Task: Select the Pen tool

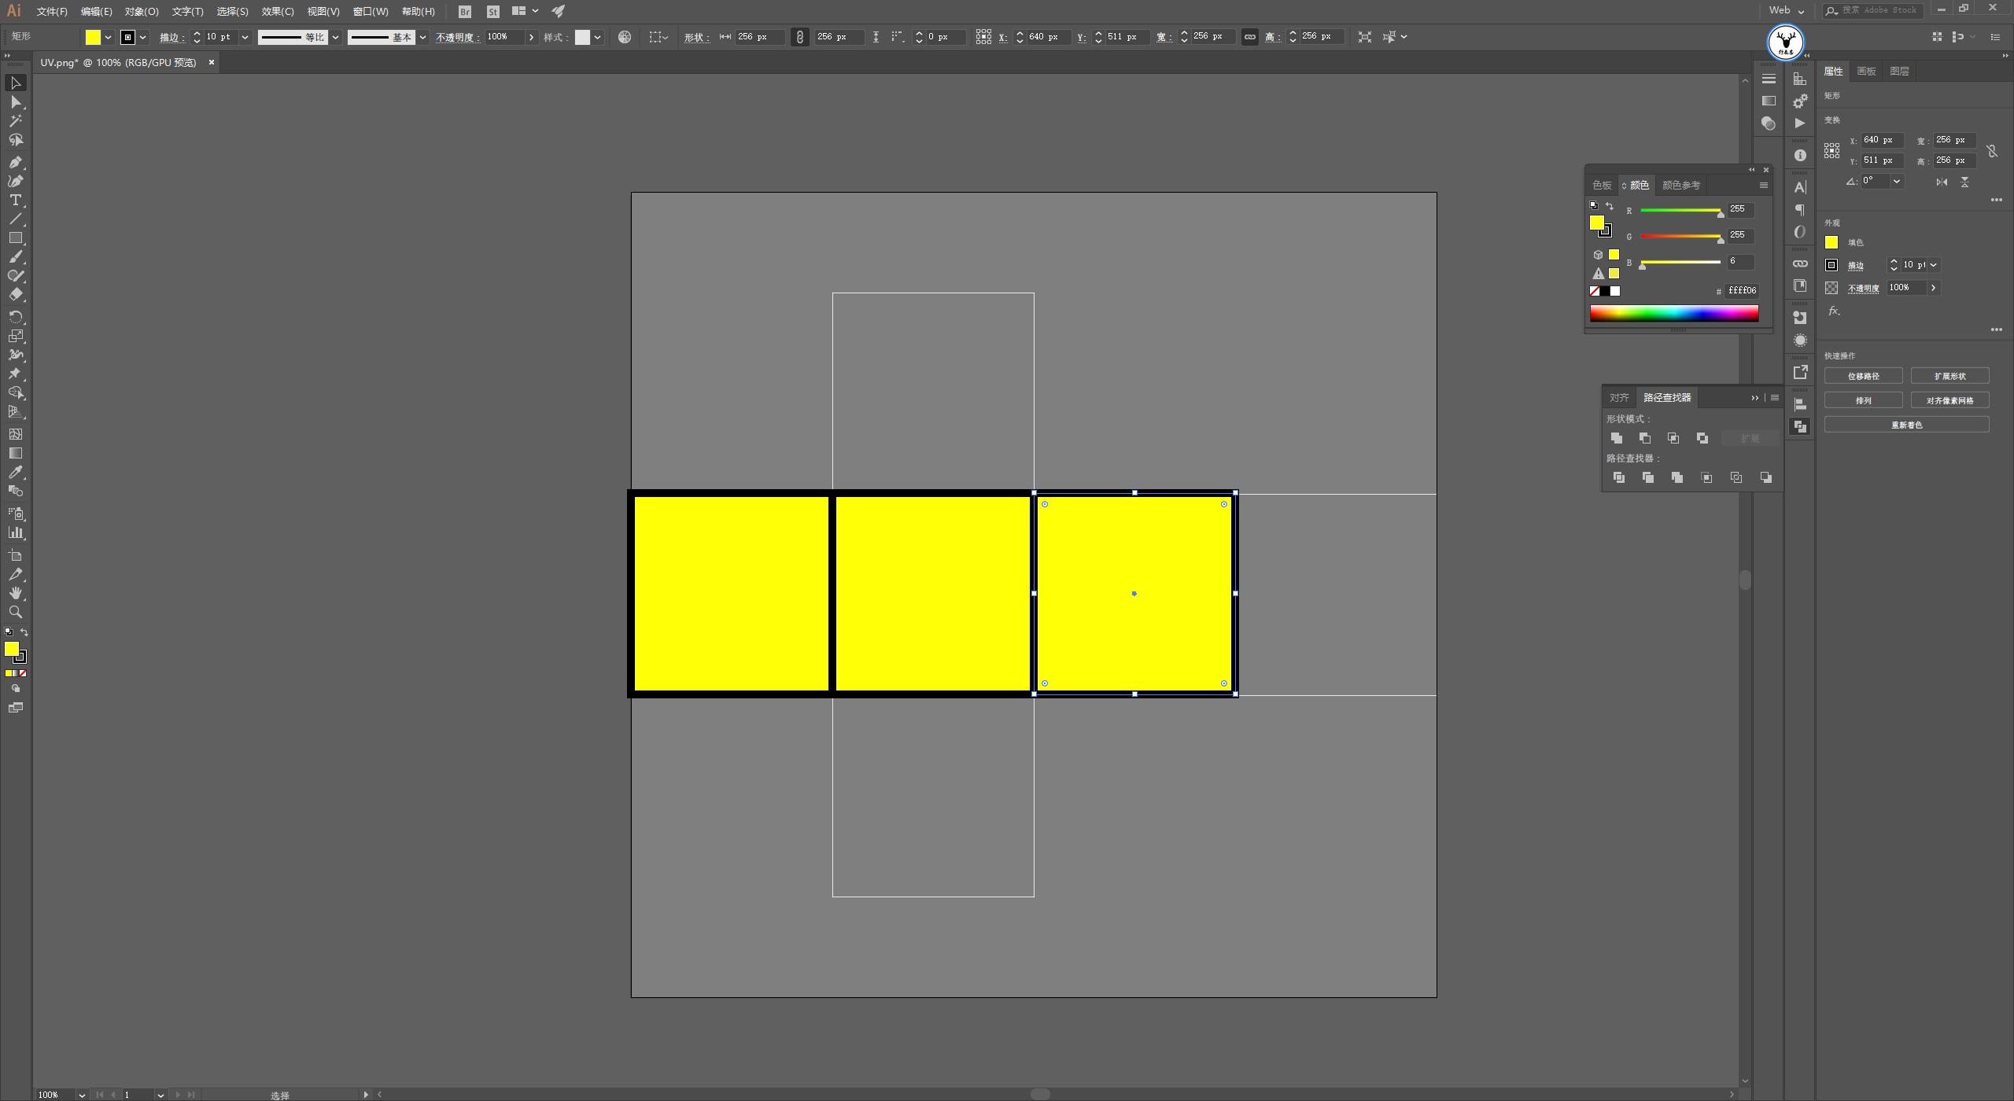Action: tap(15, 162)
